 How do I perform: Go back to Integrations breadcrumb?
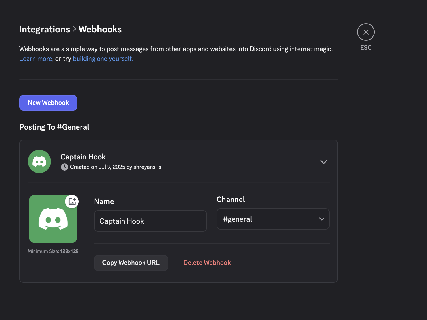point(45,29)
